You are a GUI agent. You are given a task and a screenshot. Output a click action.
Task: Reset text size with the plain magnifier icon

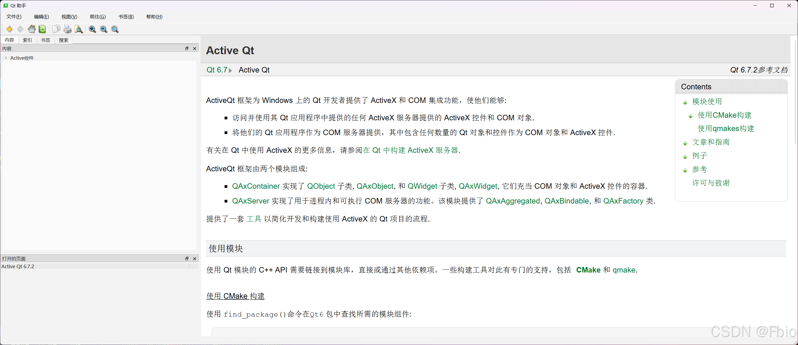click(115, 29)
